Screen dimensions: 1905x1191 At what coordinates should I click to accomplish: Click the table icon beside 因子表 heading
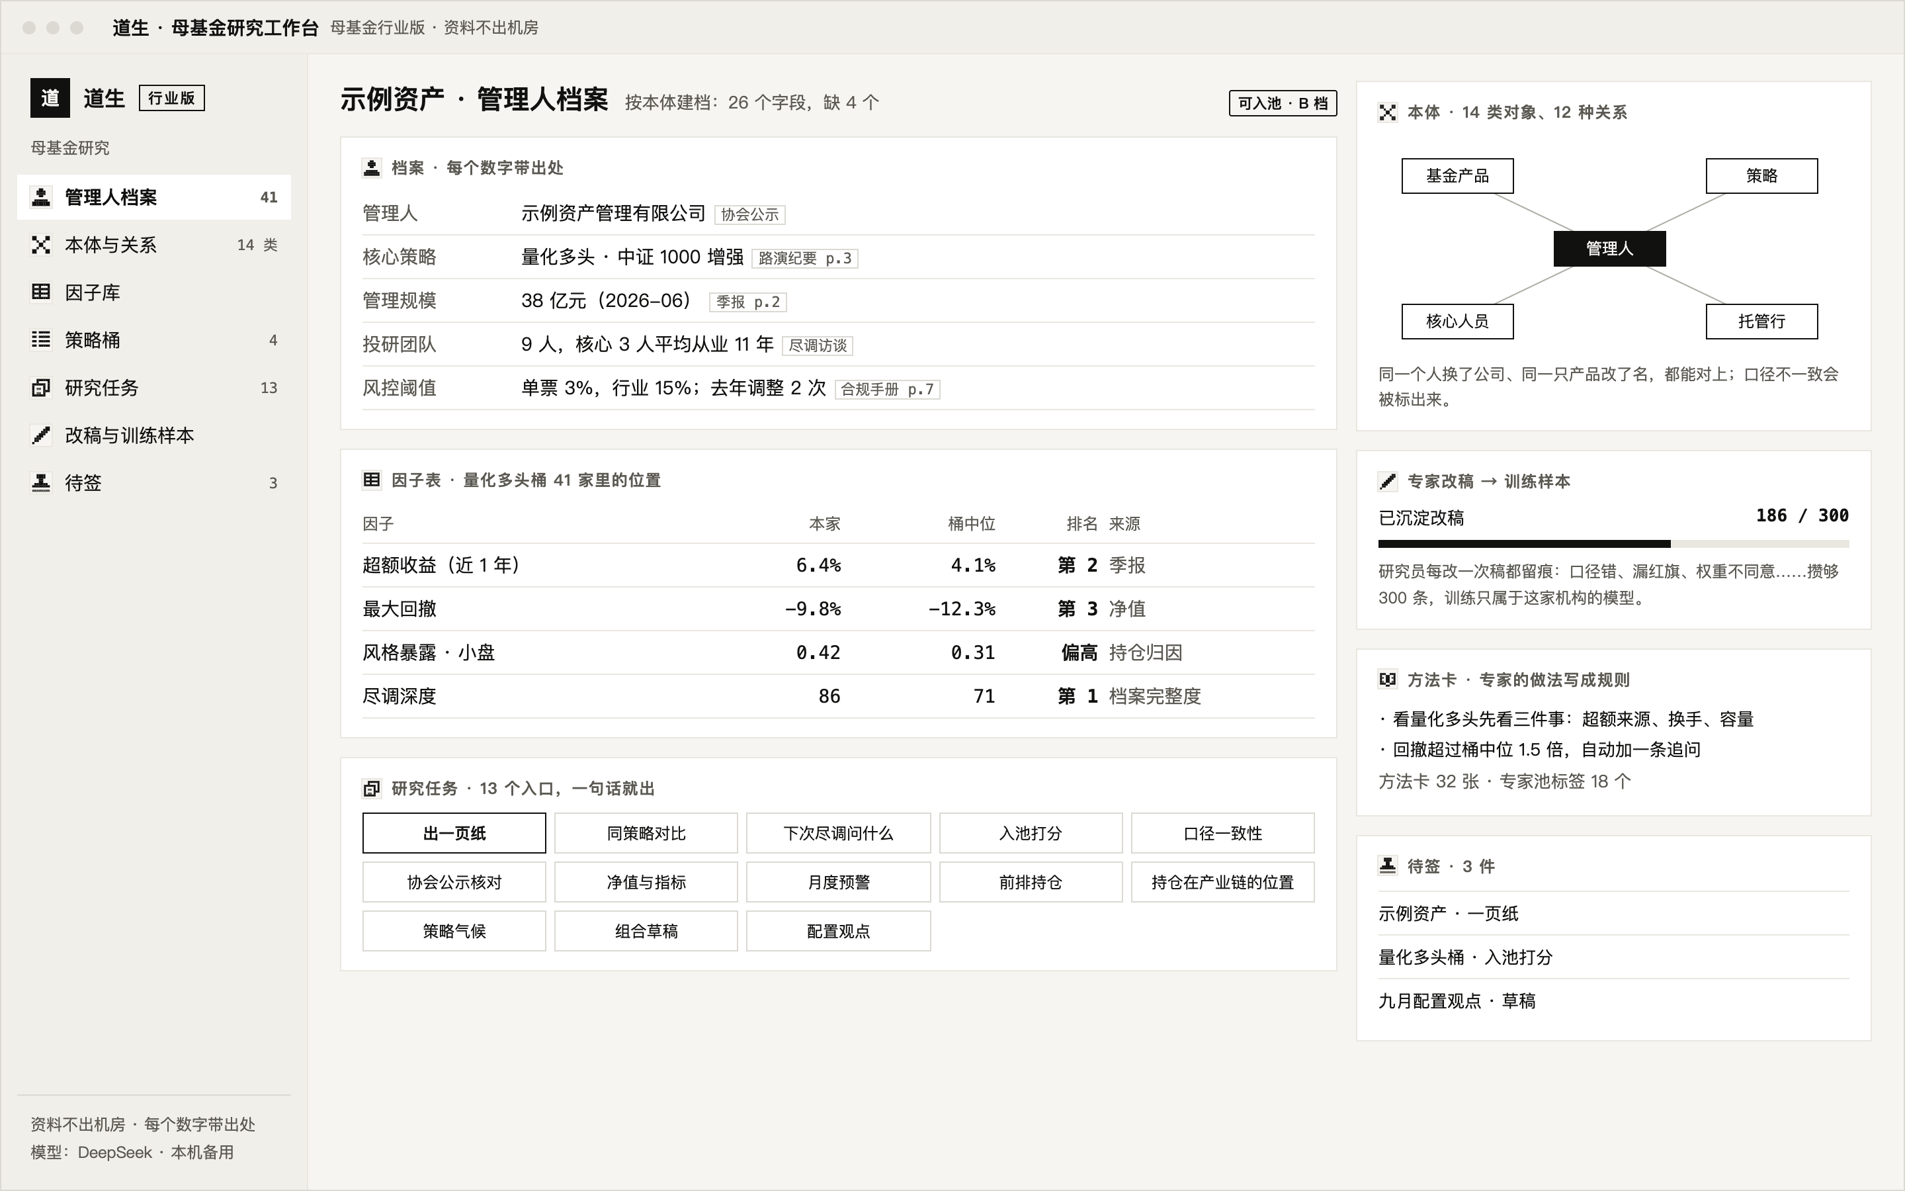pos(372,480)
